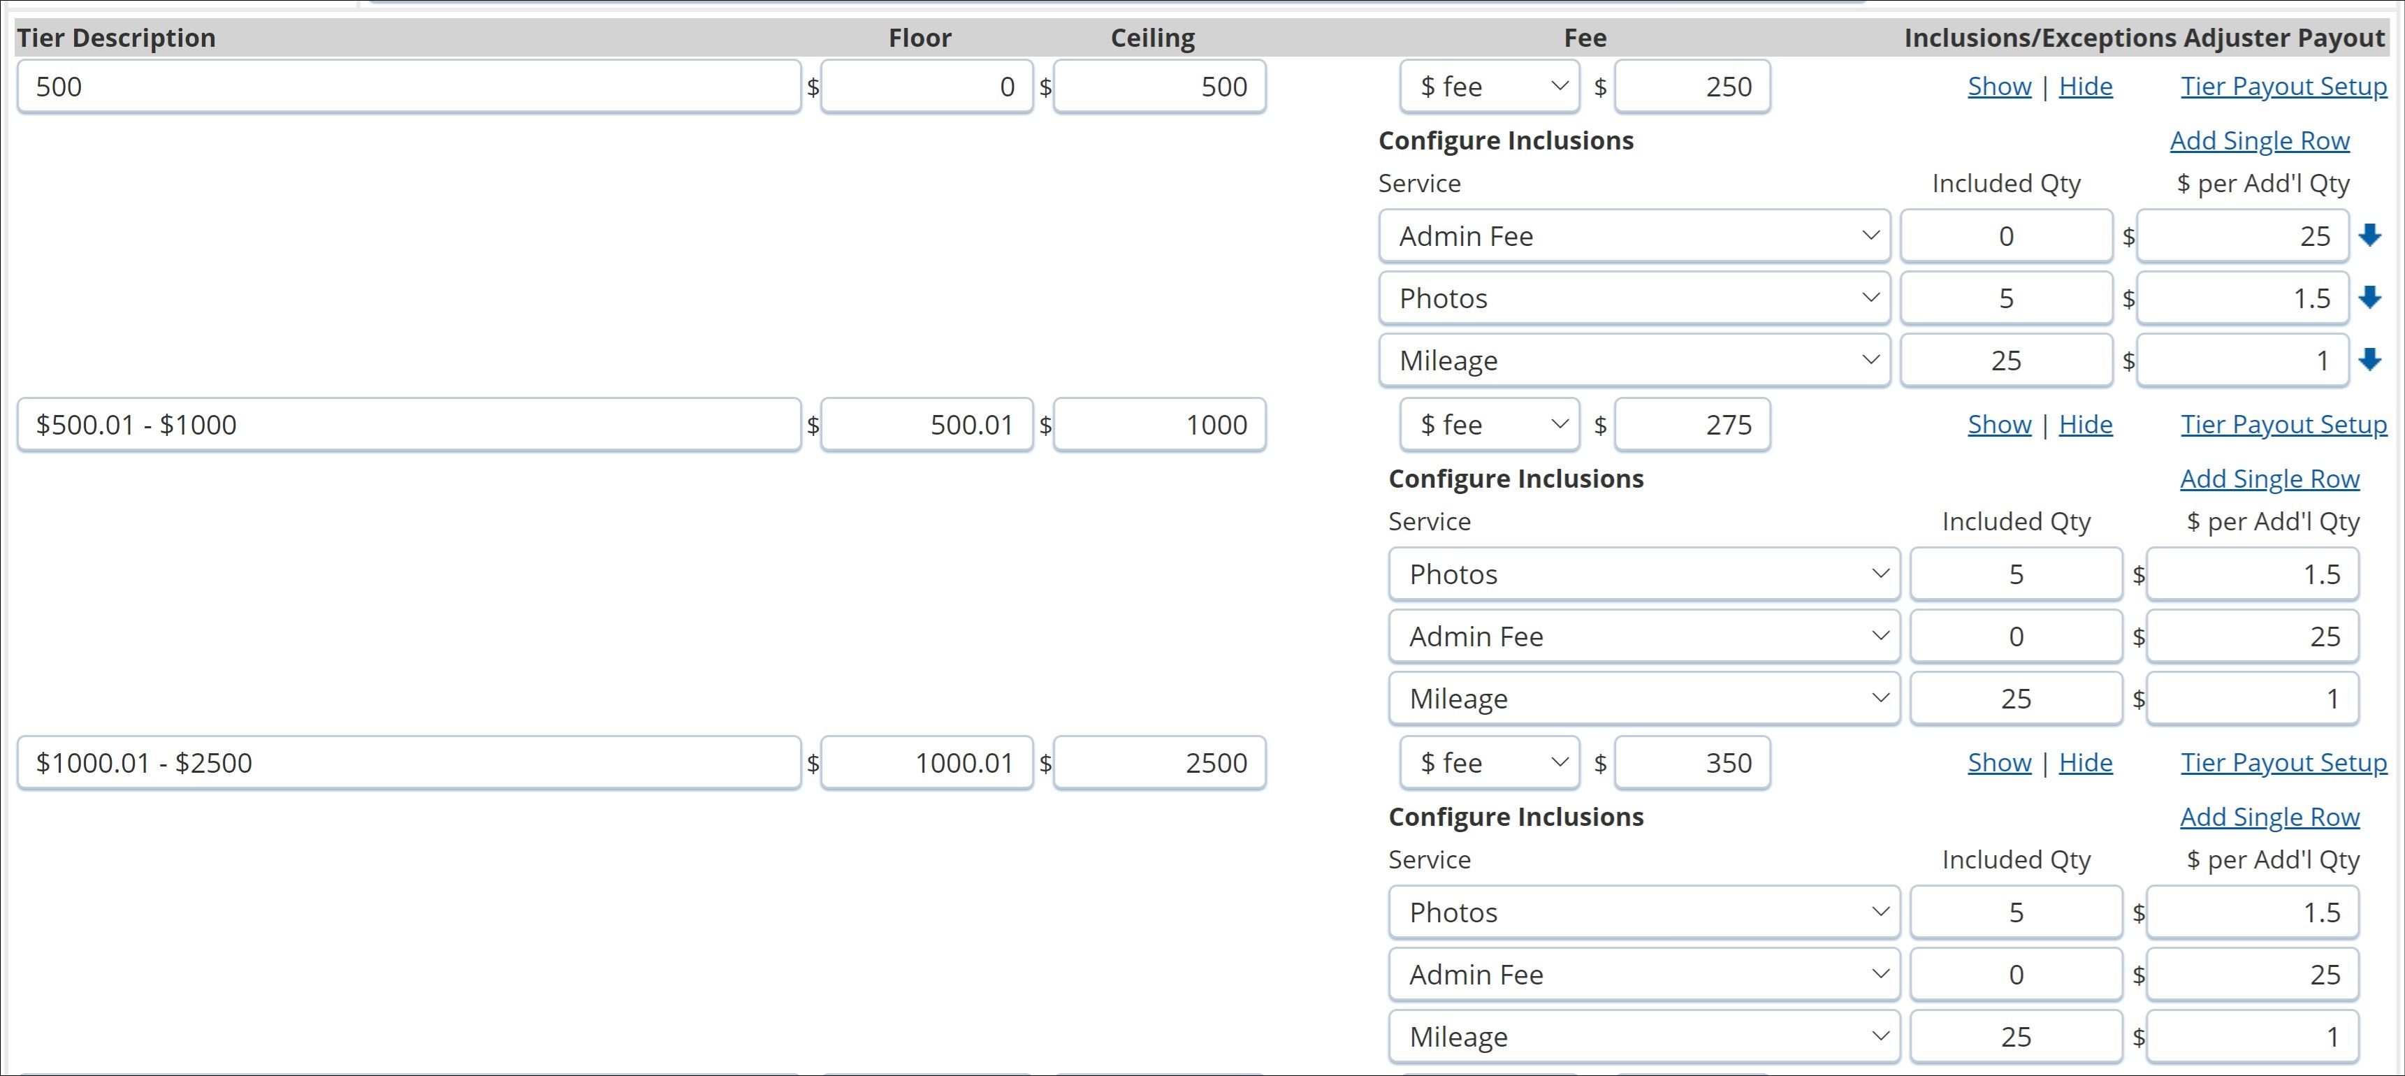Open Tier Payout Setup for $1000.01 - $2500 tier

click(2283, 762)
